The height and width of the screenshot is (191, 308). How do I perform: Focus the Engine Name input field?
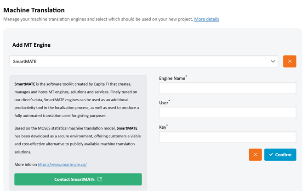tap(228, 88)
